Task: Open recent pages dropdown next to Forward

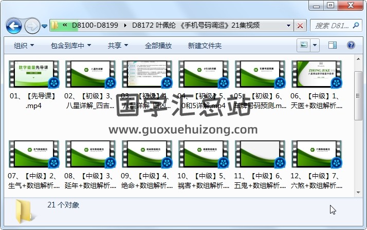Action: coord(45,26)
